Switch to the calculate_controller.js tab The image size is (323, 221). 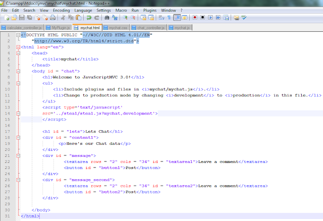(22, 28)
